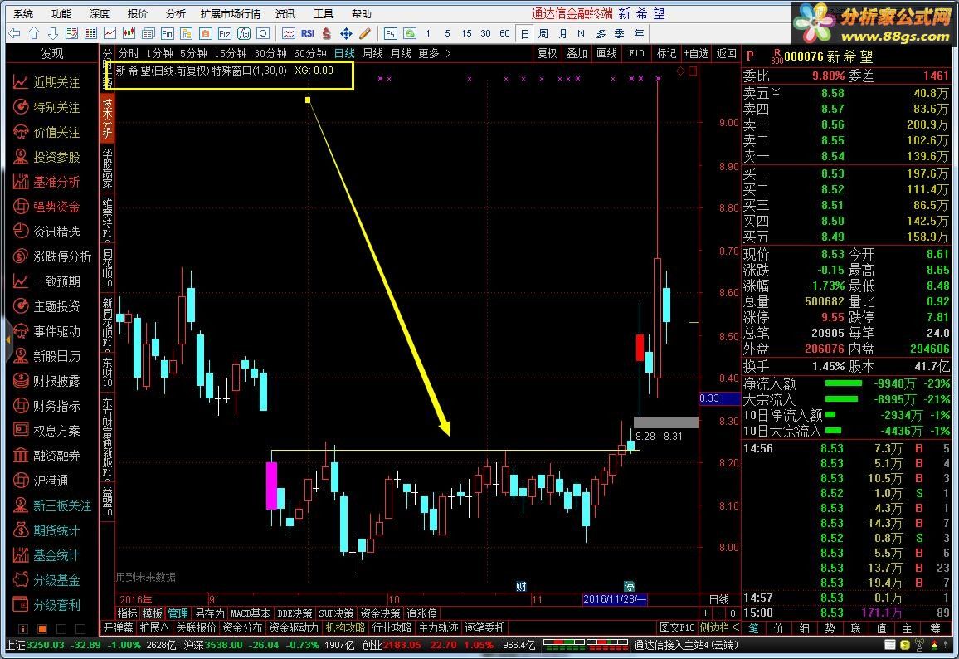Viewport: 959px width, 659px height.
Task: Click the line chart toolbar icon
Action: 110,33
